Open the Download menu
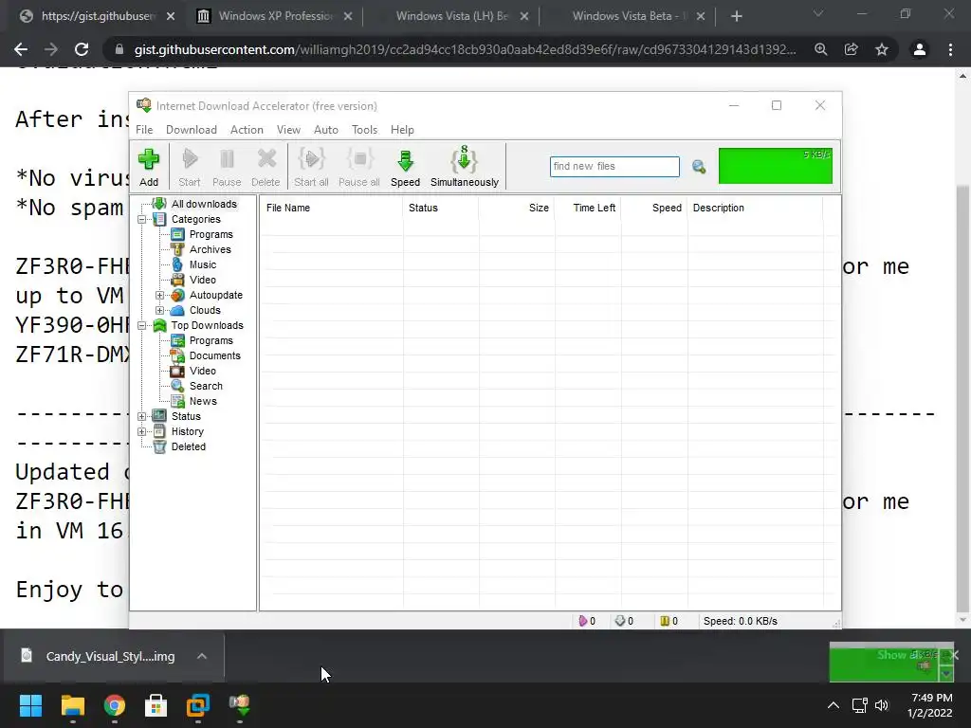Image resolution: width=971 pixels, height=728 pixels. tap(192, 129)
